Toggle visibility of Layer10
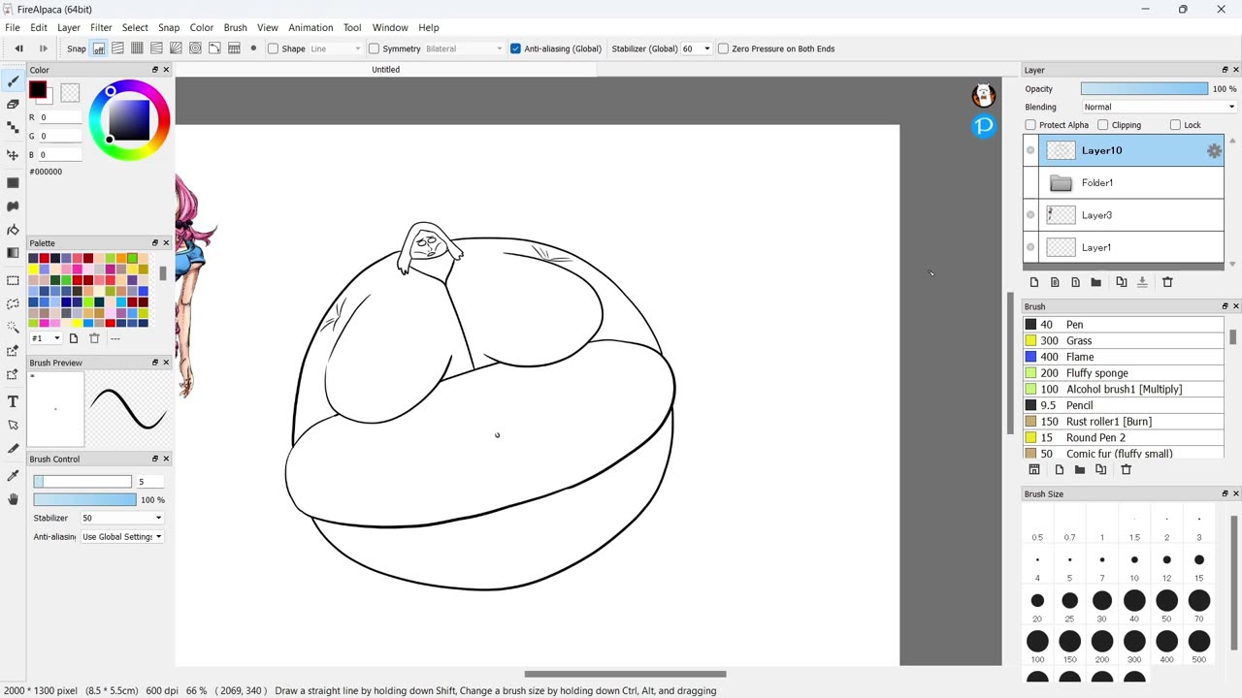Screen dimensions: 1242x698 (x=1030, y=150)
